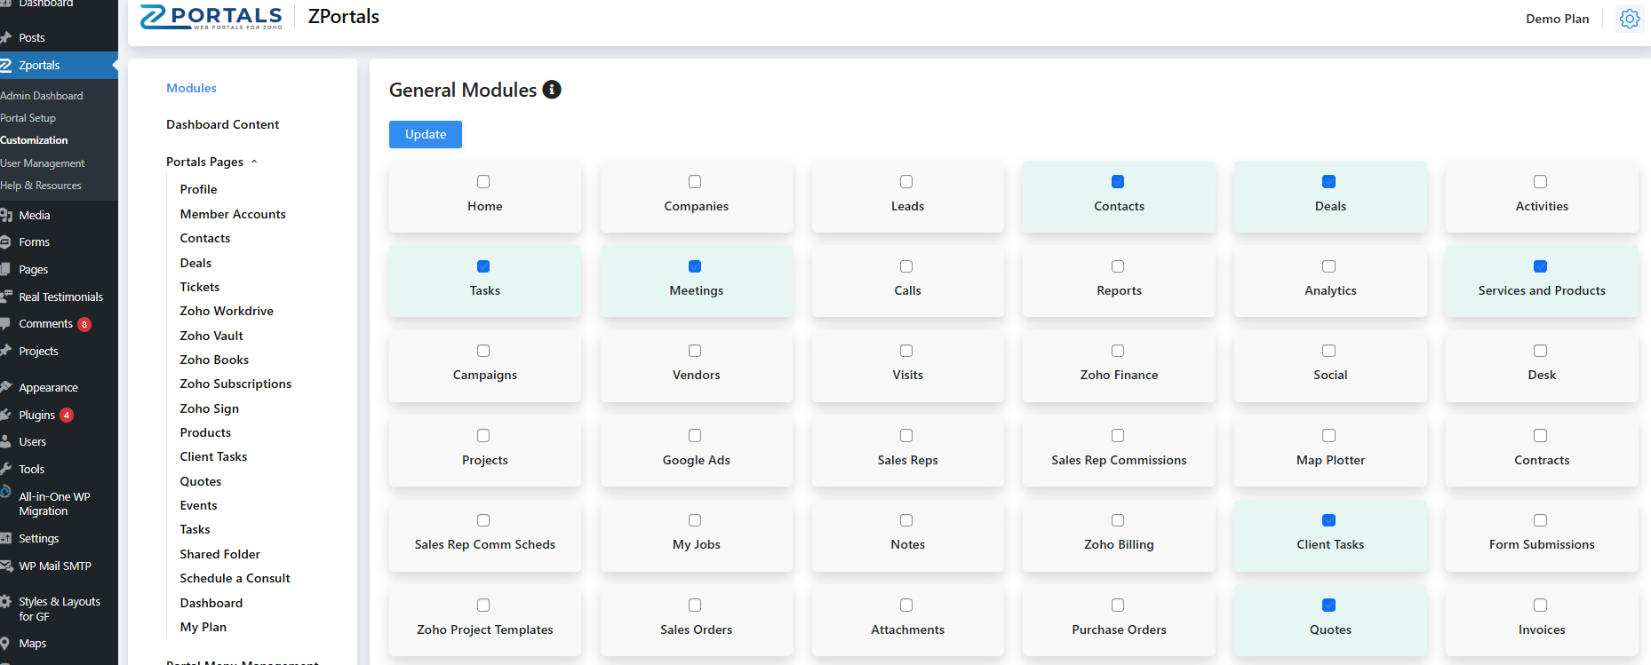Viewport: 1651px width, 665px height.
Task: Uncheck the Contacts module checkbox
Action: (x=1118, y=182)
